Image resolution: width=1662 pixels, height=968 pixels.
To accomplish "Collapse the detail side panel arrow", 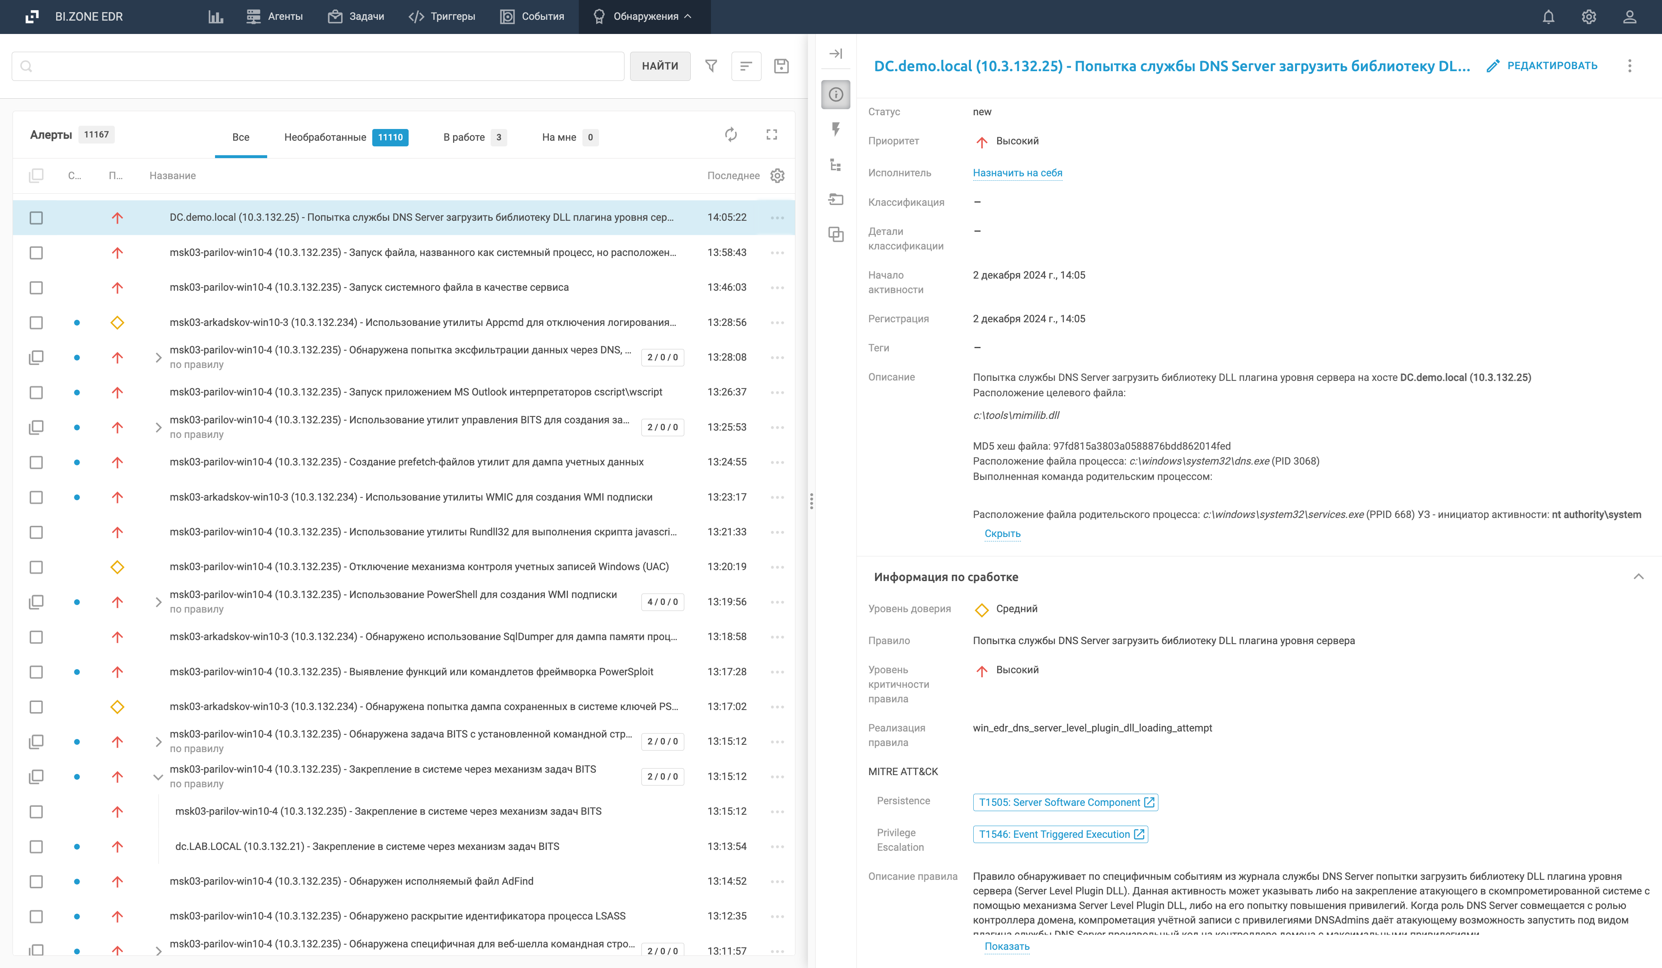I will 835,53.
